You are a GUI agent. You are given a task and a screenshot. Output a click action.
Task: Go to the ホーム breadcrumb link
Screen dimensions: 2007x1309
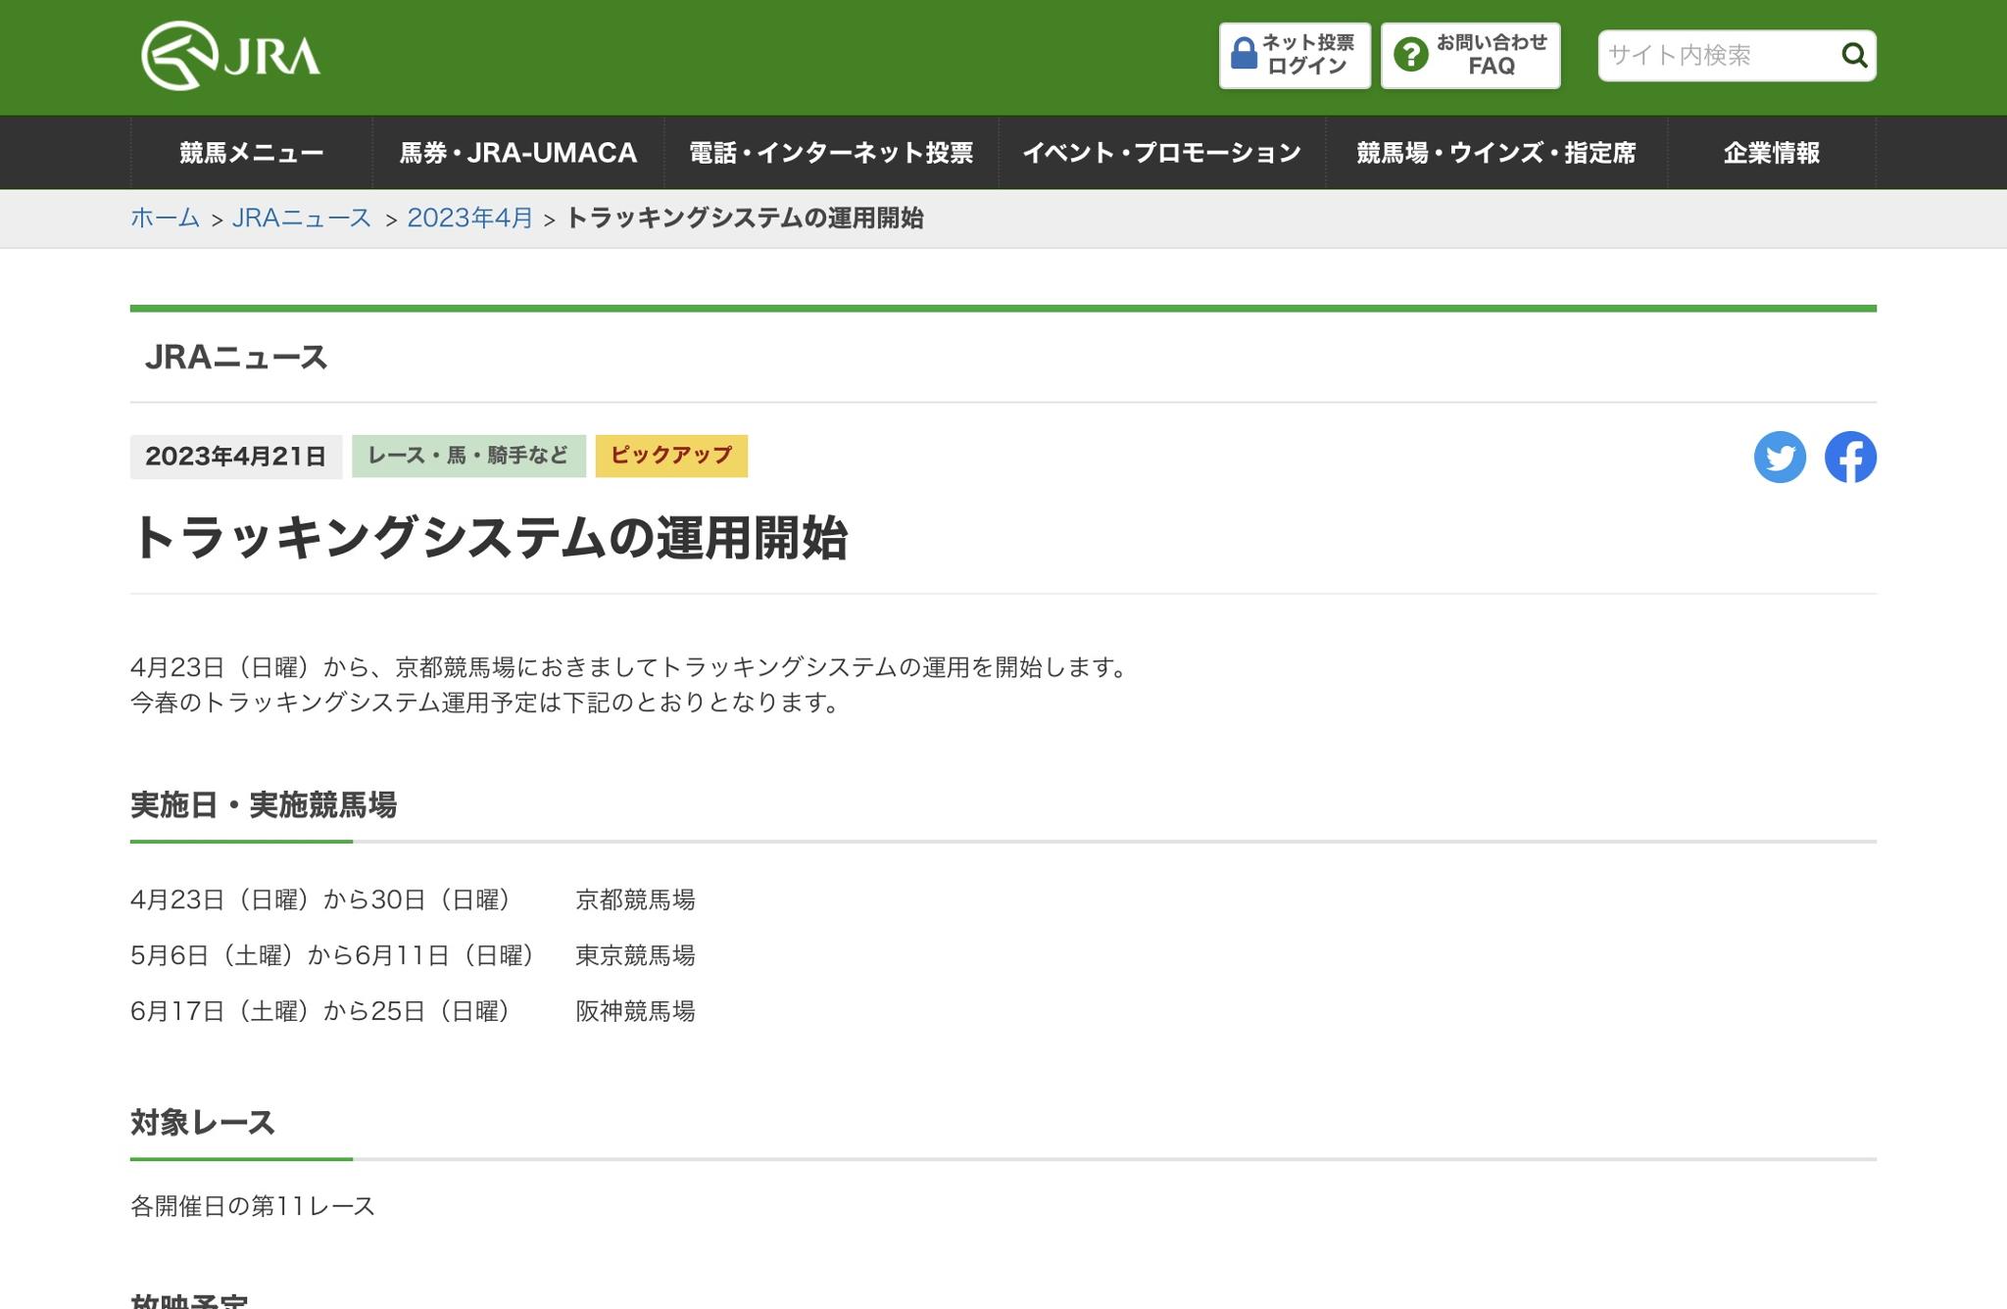(x=165, y=218)
